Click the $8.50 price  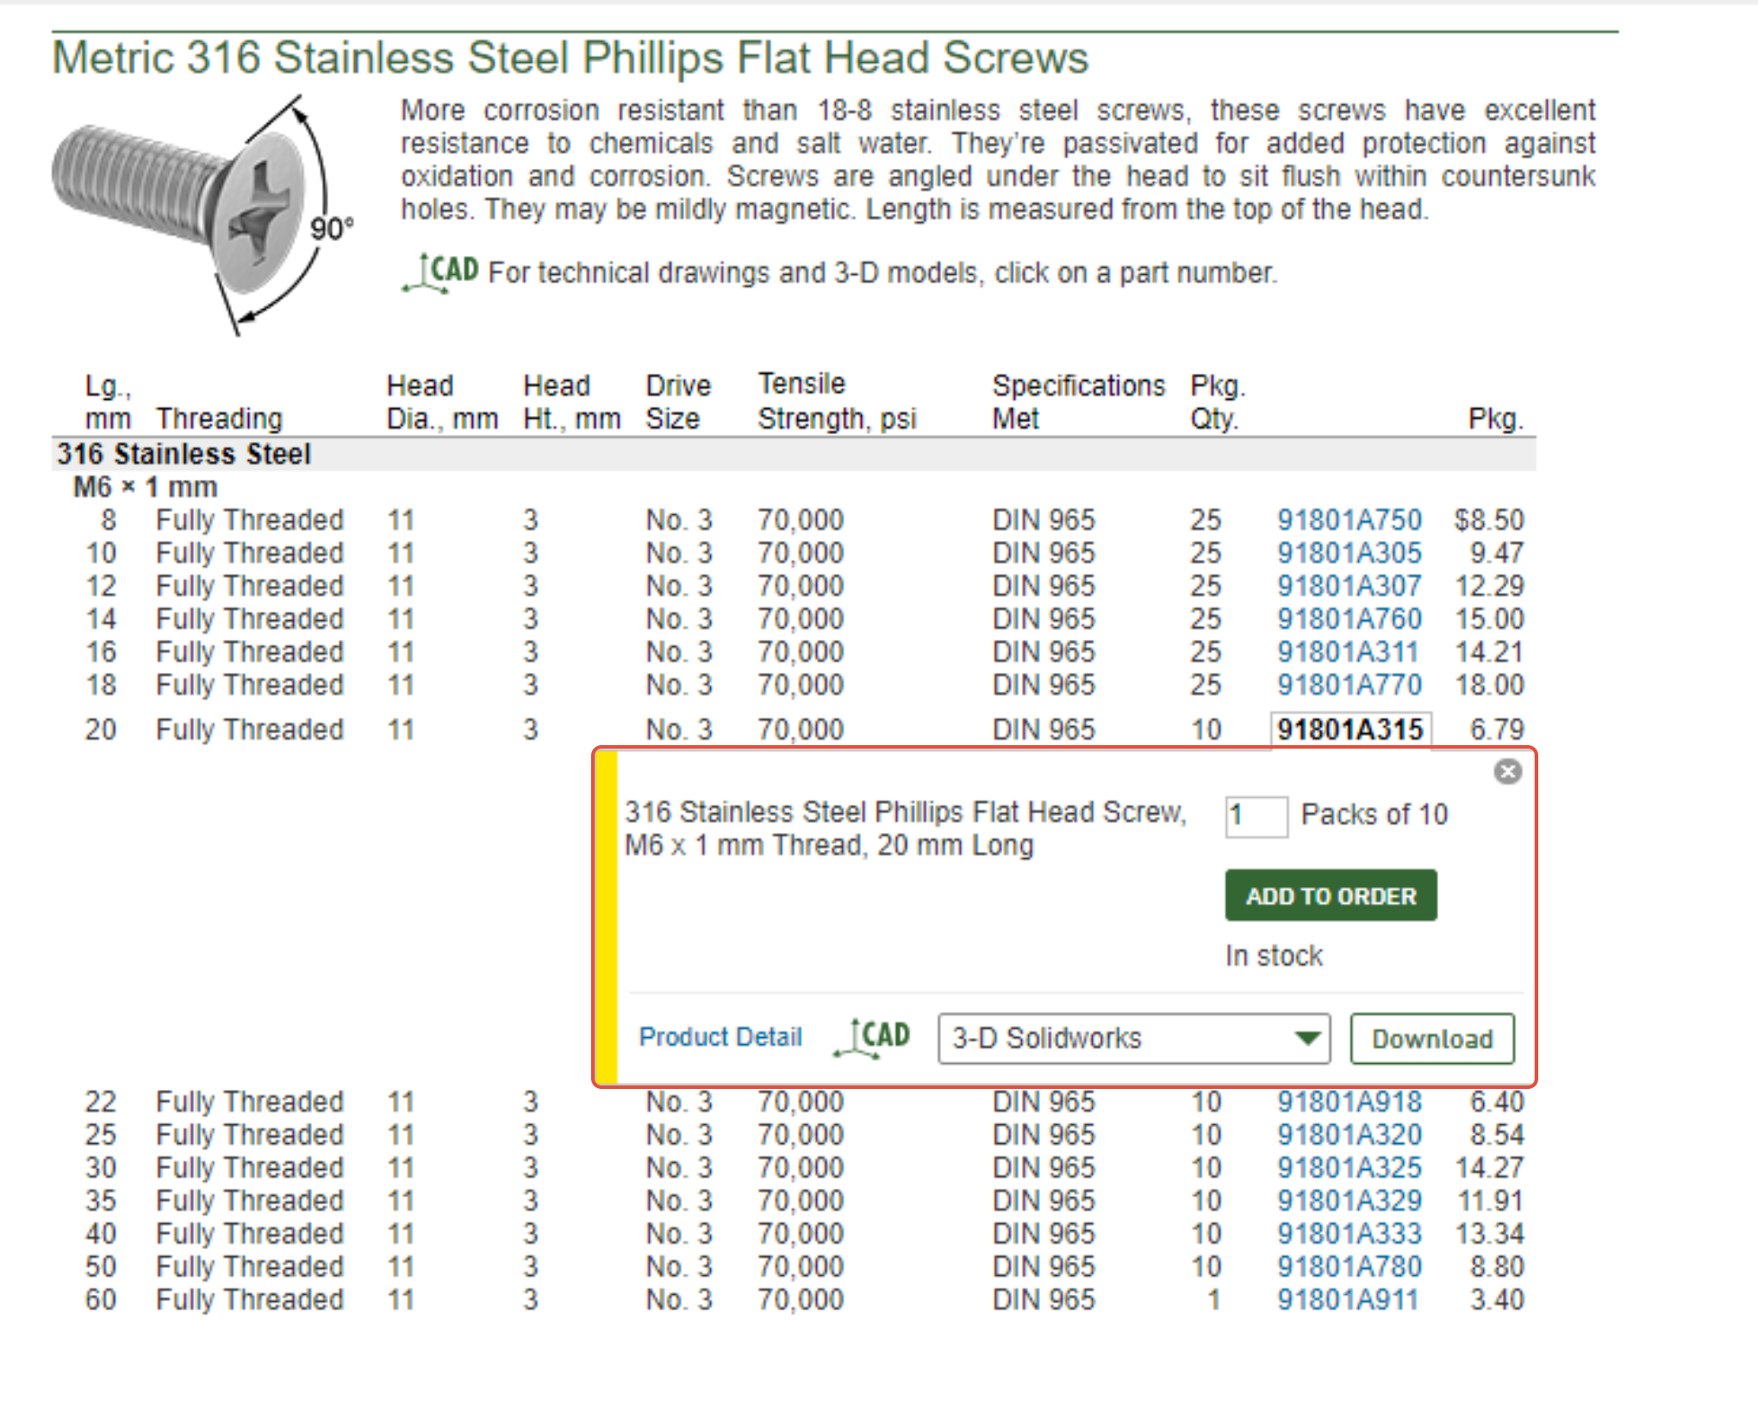[x=1489, y=519]
